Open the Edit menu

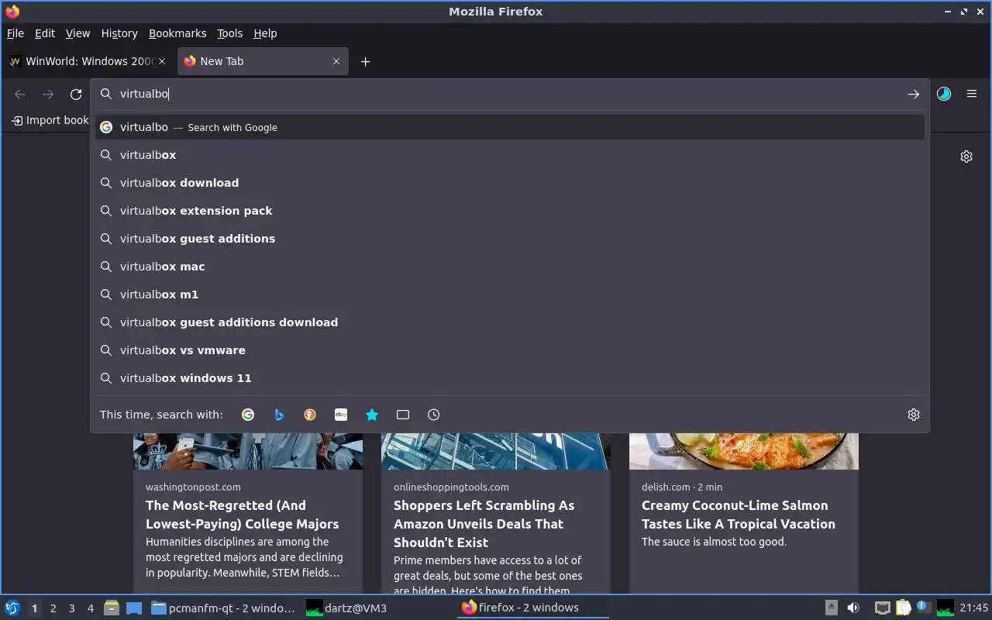pyautogui.click(x=45, y=33)
